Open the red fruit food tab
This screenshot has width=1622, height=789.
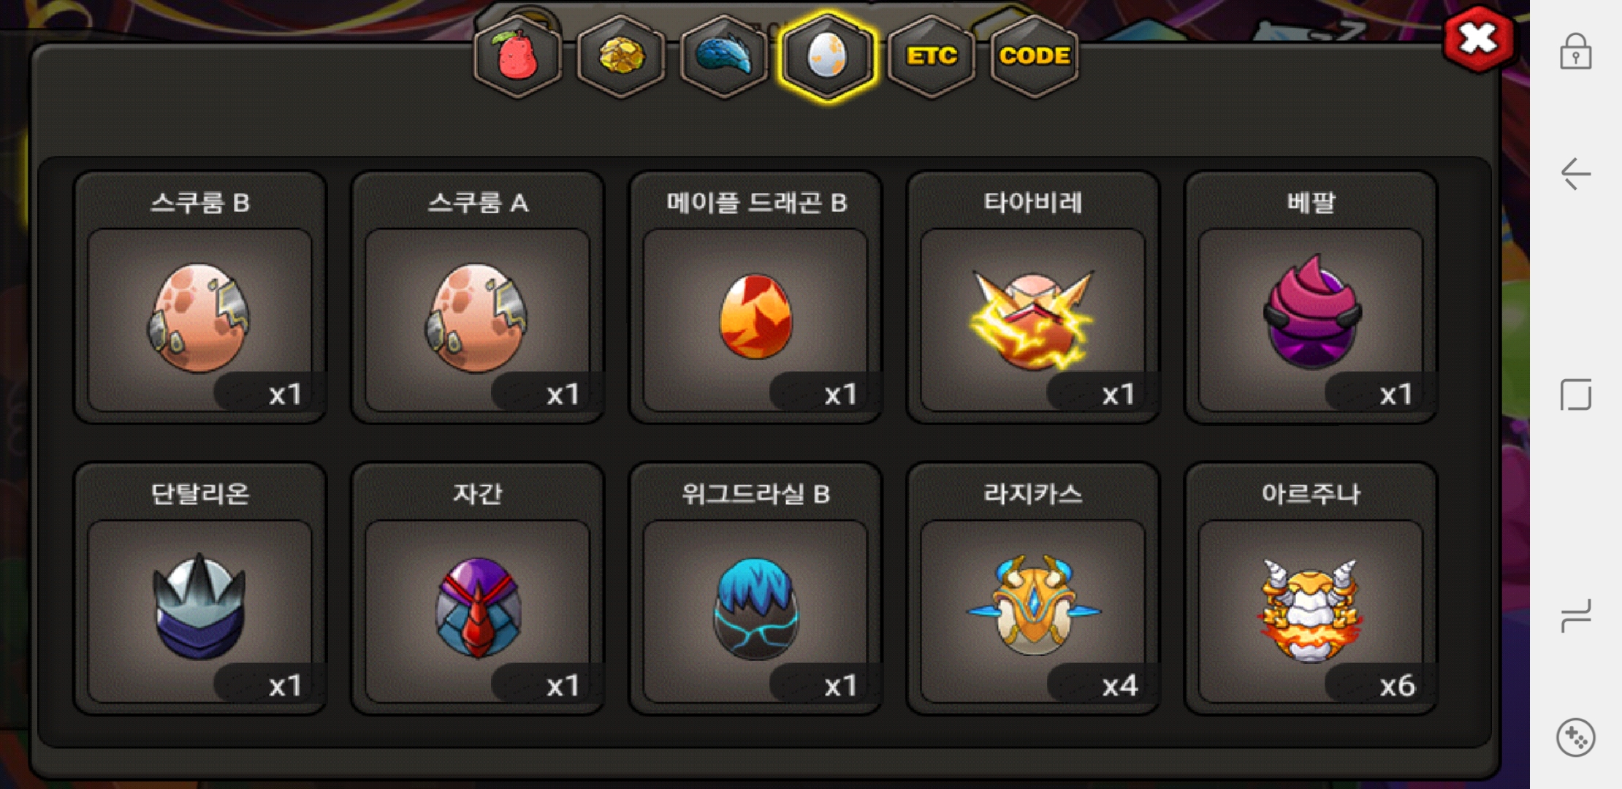pos(517,56)
